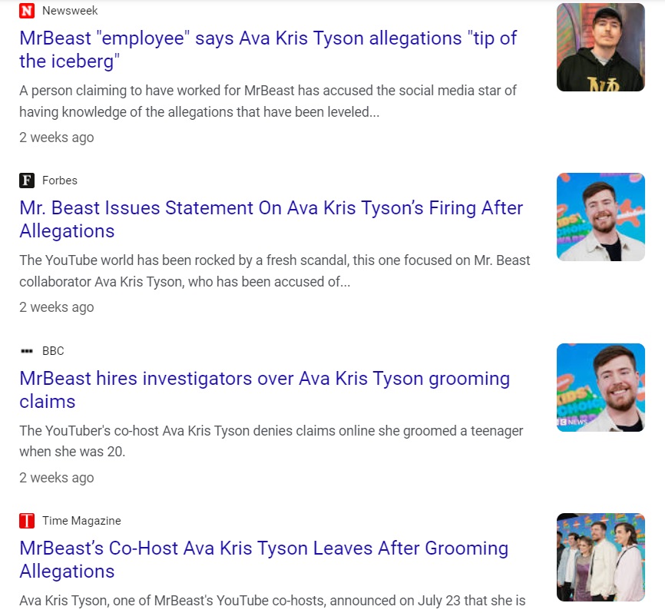This screenshot has width=665, height=613.
Task: Click the Time Magazine red T favicon
Action: (27, 521)
